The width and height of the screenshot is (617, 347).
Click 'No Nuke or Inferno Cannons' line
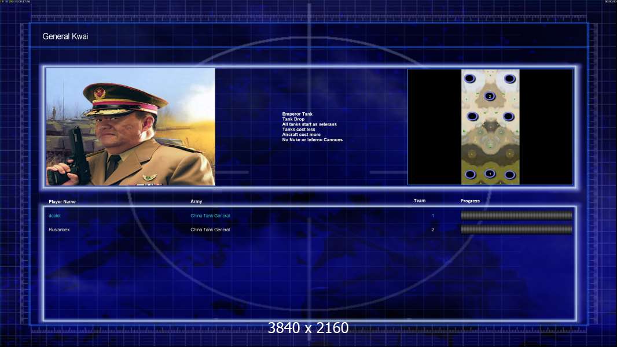pyautogui.click(x=312, y=139)
